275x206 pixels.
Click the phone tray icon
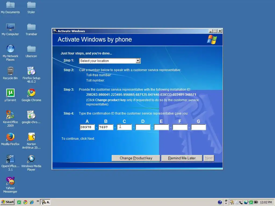tap(241, 202)
